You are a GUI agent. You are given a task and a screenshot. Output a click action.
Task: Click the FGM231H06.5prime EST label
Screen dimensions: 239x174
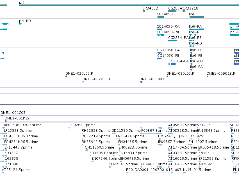21,142
